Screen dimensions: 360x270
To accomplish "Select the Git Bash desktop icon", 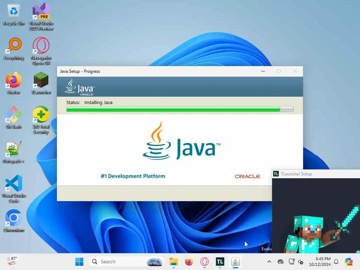I will pyautogui.click(x=14, y=117).
